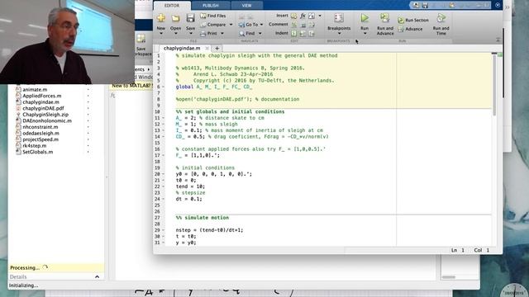529x297 pixels.
Task: Click breakpoint dash on line 20
Action: [x=164, y=174]
